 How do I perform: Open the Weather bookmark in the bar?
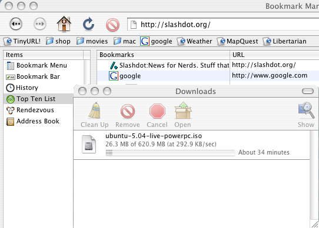pyautogui.click(x=194, y=41)
